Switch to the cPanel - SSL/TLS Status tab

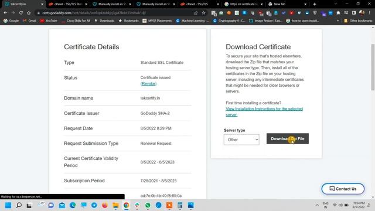68,4
